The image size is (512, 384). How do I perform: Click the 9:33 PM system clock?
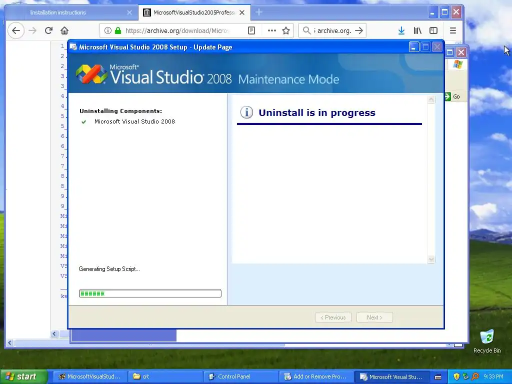tap(493, 376)
